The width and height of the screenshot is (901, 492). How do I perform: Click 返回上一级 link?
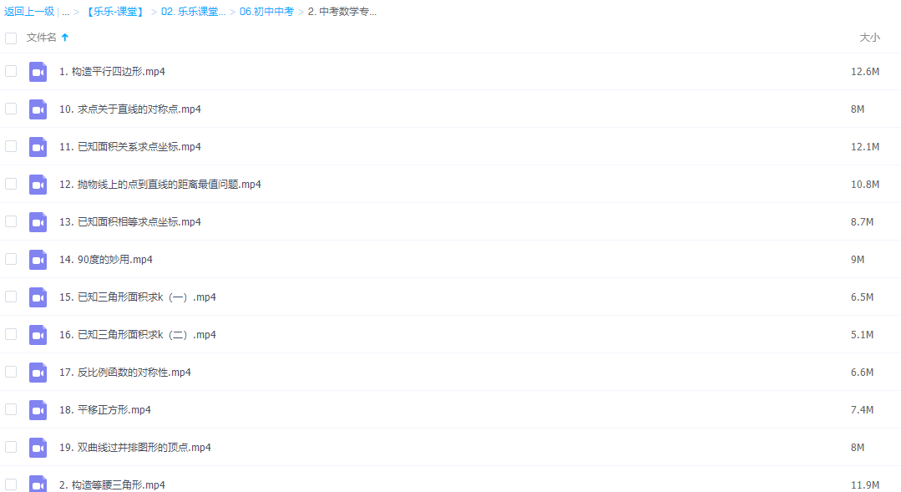tap(29, 12)
